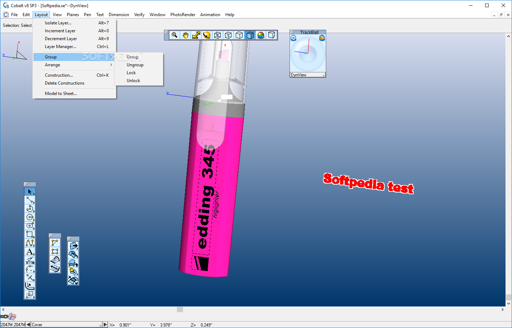Select the extrude solid arrow tool
Image resolution: width=512 pixels, height=328 pixels.
(x=73, y=246)
